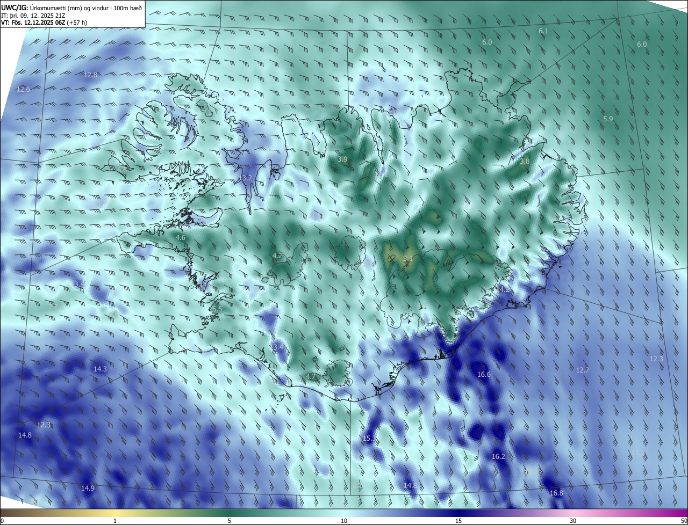
Task: Click the map value 16.8
Action: [x=556, y=493]
